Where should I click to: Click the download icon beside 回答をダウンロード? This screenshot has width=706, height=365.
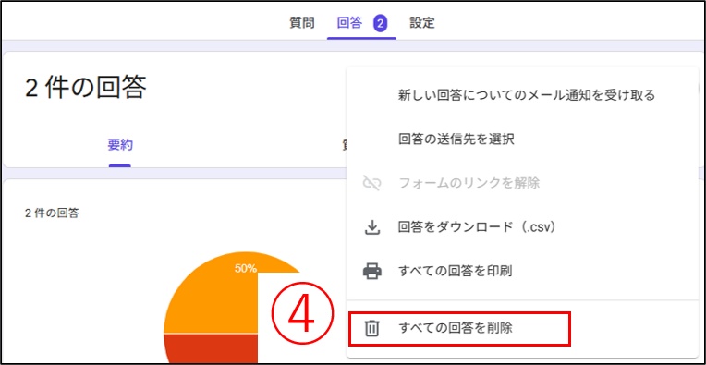[x=371, y=227]
